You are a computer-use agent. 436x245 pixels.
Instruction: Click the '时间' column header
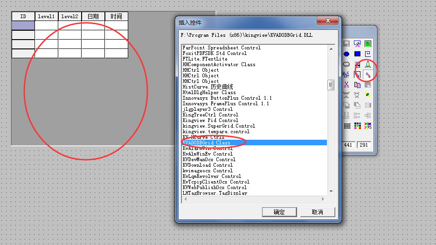116,16
